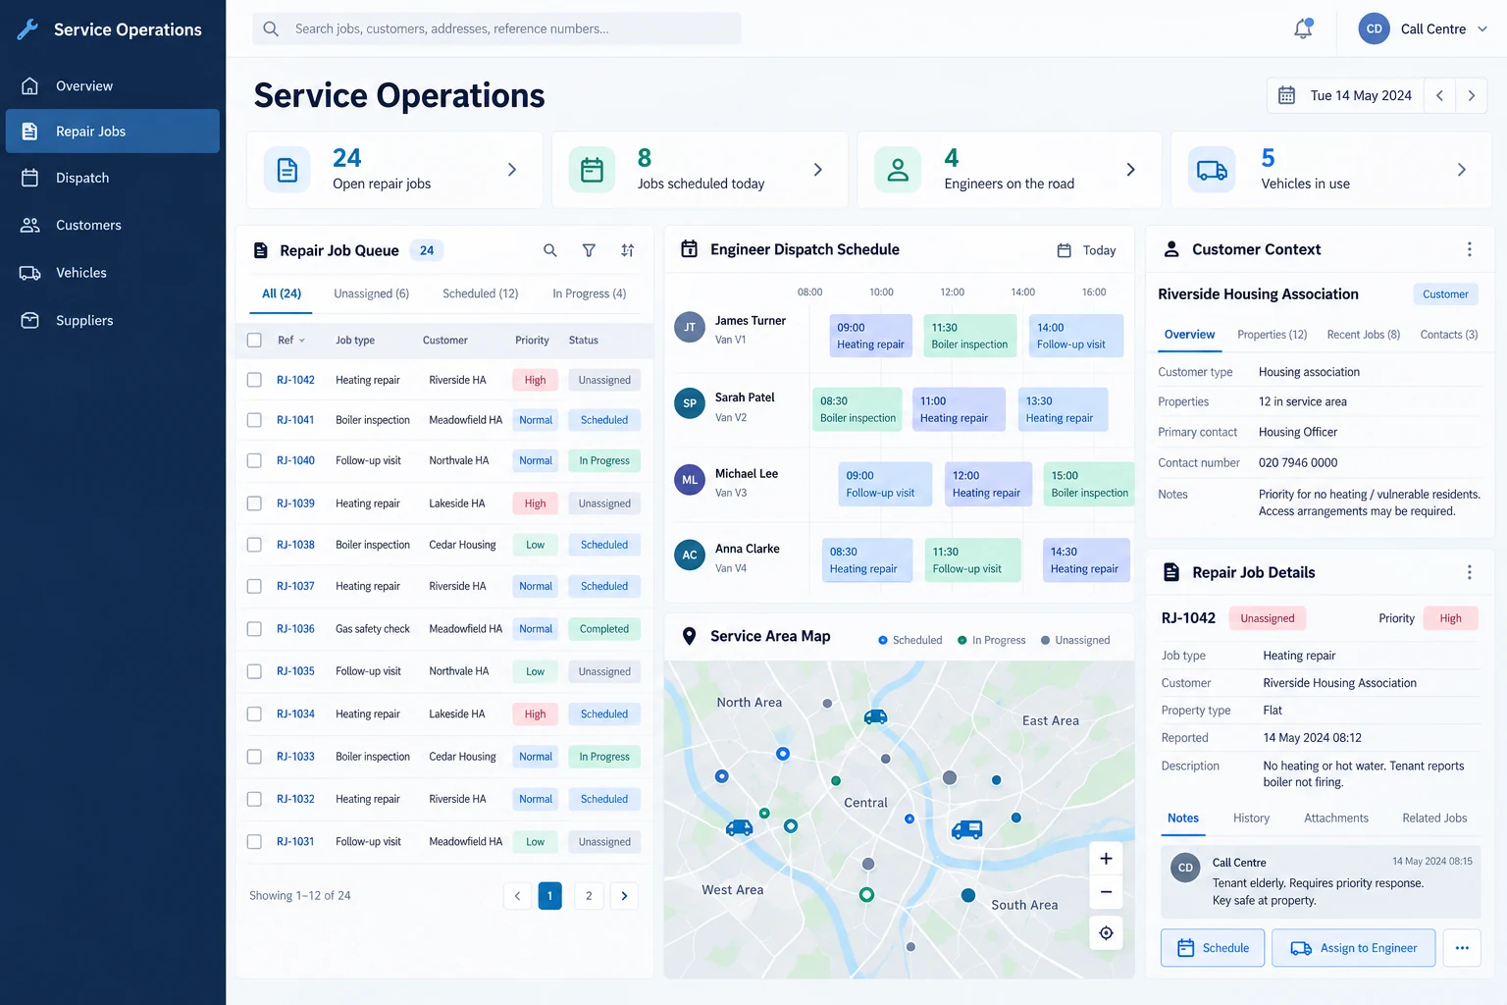Open Customer Context options menu
The width and height of the screenshot is (1507, 1005).
(1469, 249)
